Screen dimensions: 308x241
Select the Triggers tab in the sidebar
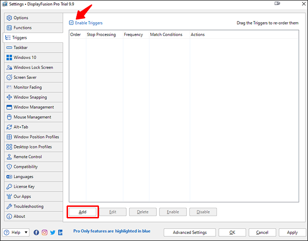tap(33, 38)
